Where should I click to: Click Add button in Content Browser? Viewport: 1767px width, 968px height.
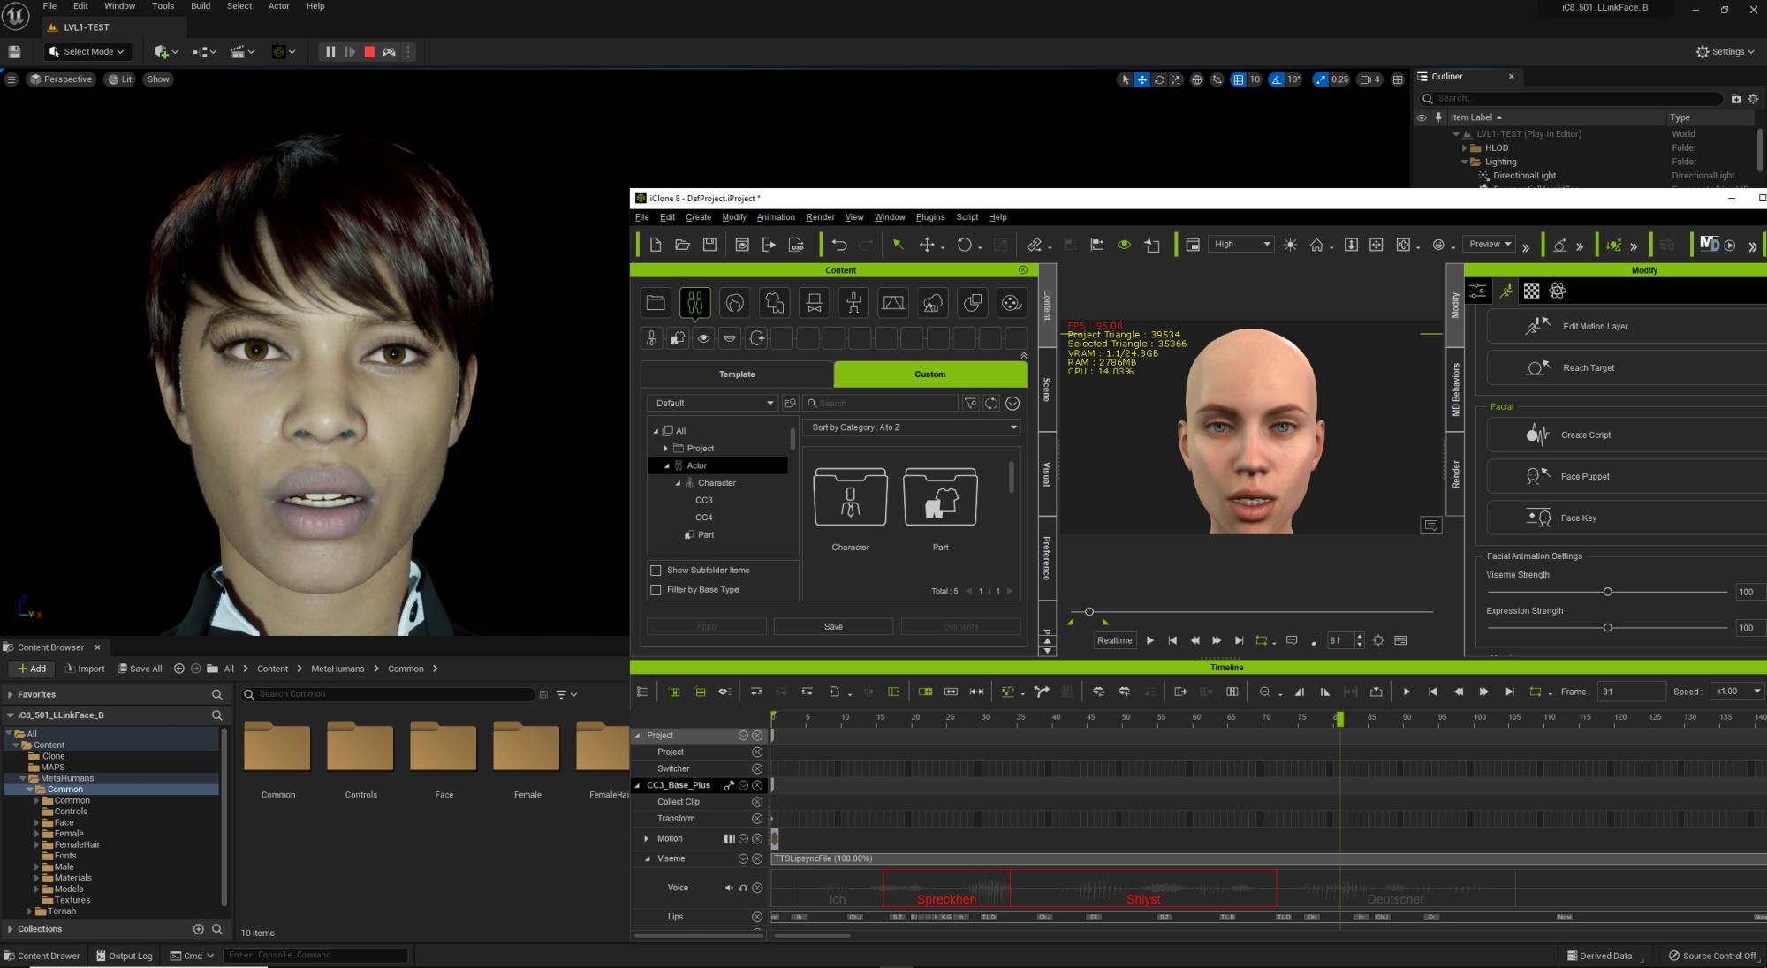[x=32, y=669]
